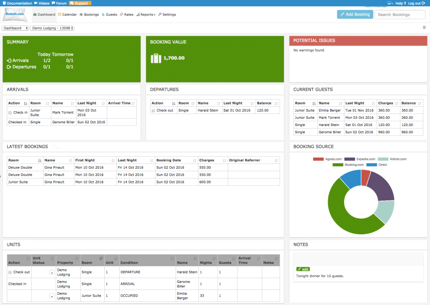
Task: Open the Dashboard page selector dropdown
Action: 15,28
